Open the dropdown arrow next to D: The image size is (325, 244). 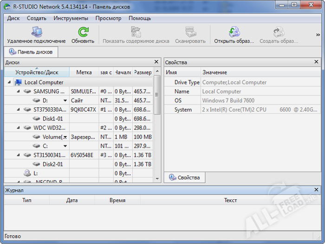65,100
